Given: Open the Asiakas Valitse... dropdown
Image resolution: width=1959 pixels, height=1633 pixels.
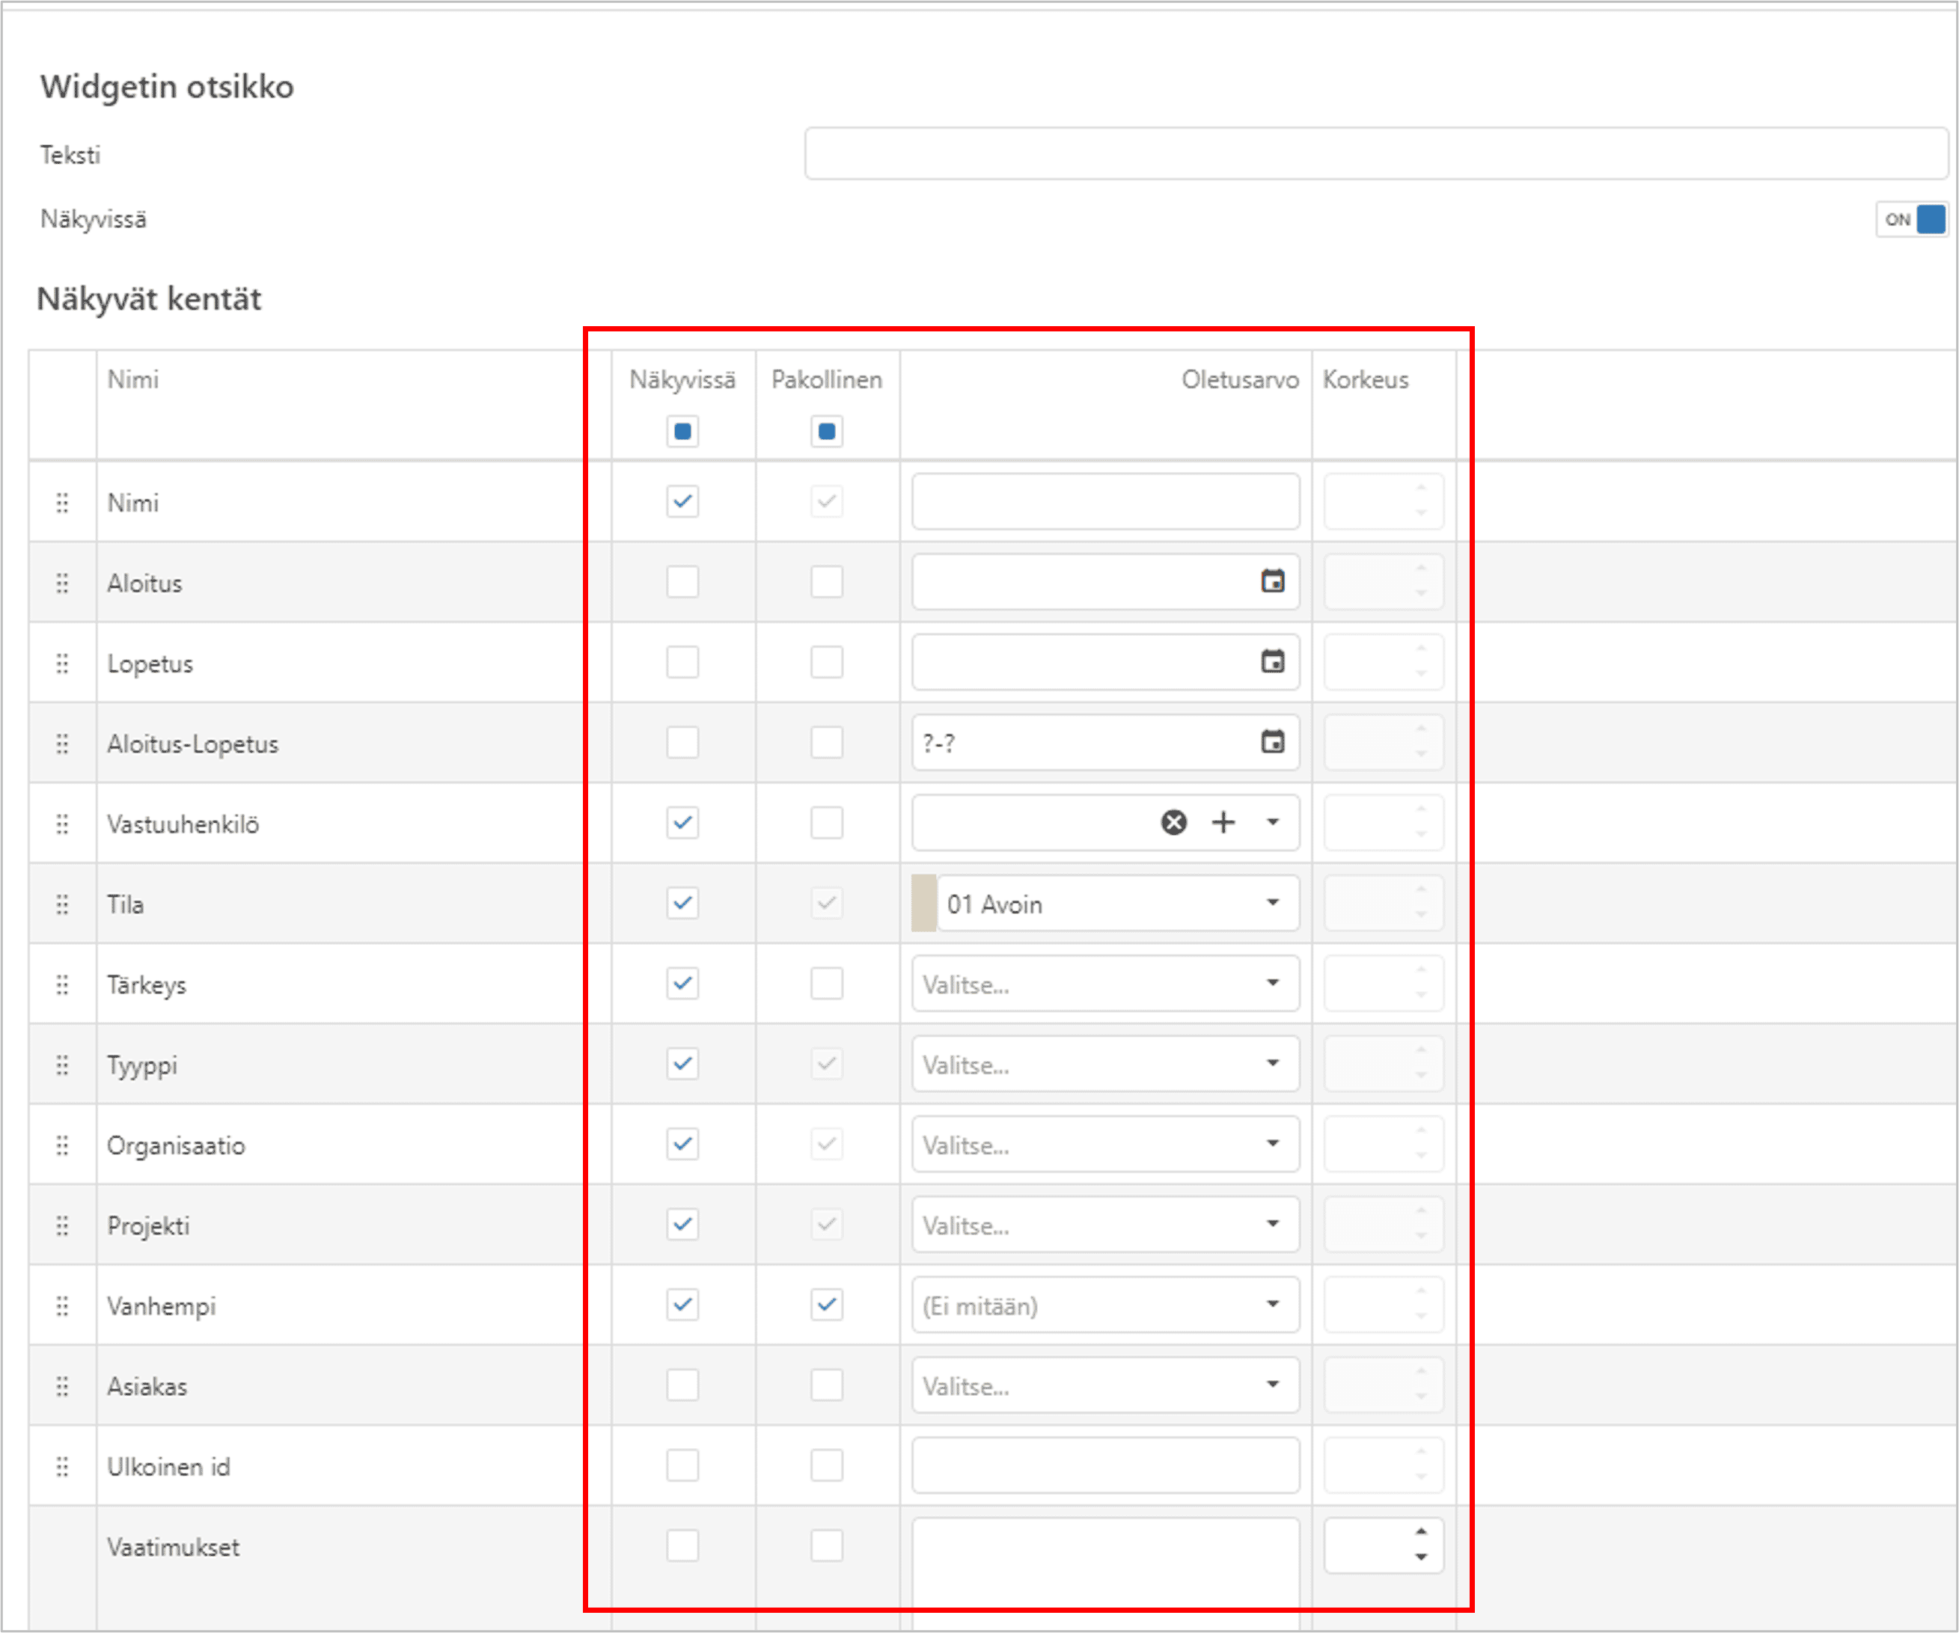Looking at the screenshot, I should (1105, 1384).
